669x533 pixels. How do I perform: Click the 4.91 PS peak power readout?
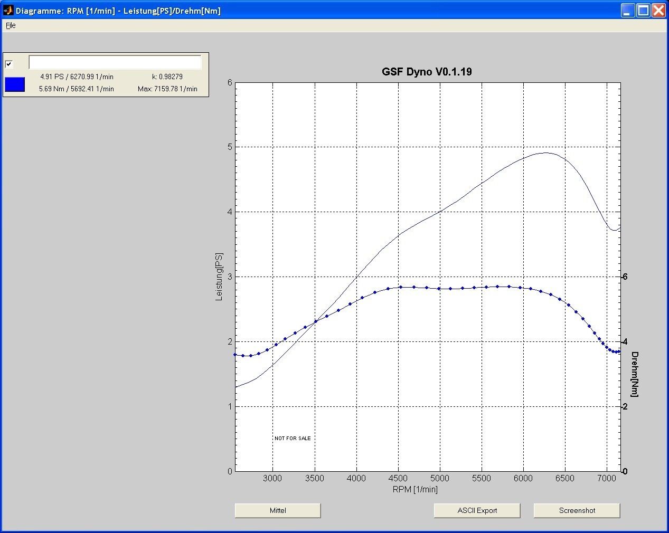(x=77, y=77)
